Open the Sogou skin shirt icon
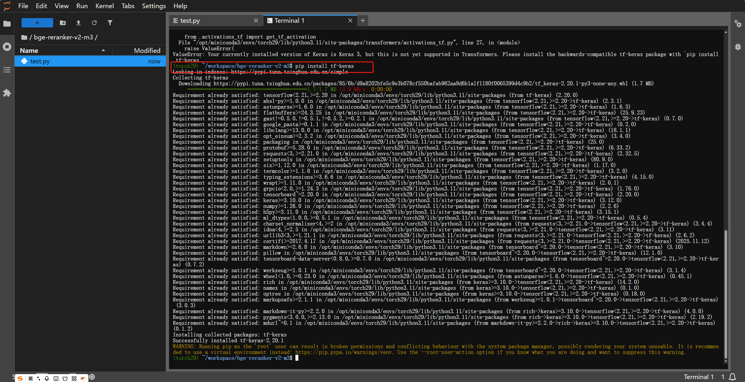 click(65, 378)
